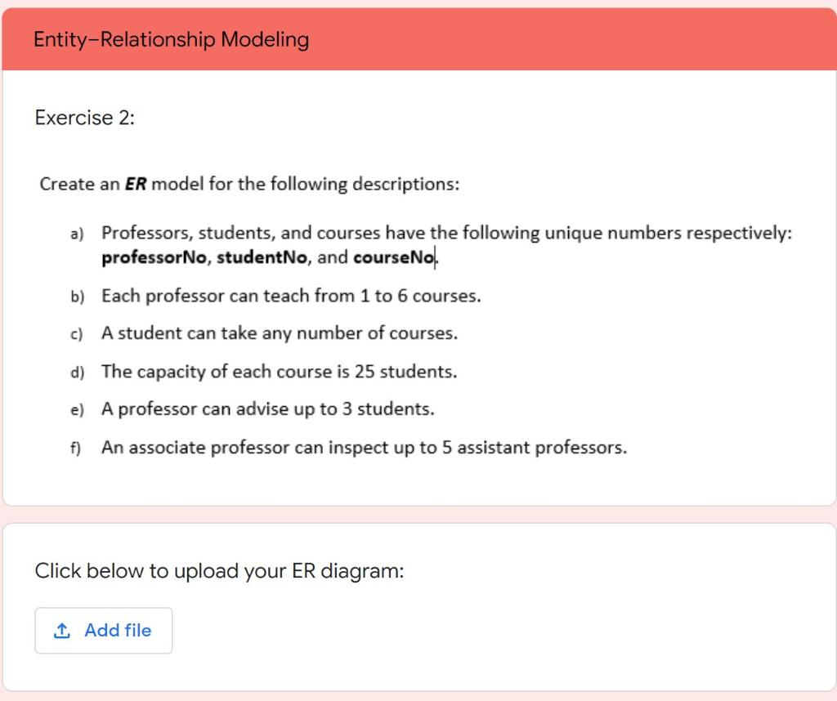Image resolution: width=837 pixels, height=701 pixels.
Task: Click the list marker "d)"
Action: 76,372
